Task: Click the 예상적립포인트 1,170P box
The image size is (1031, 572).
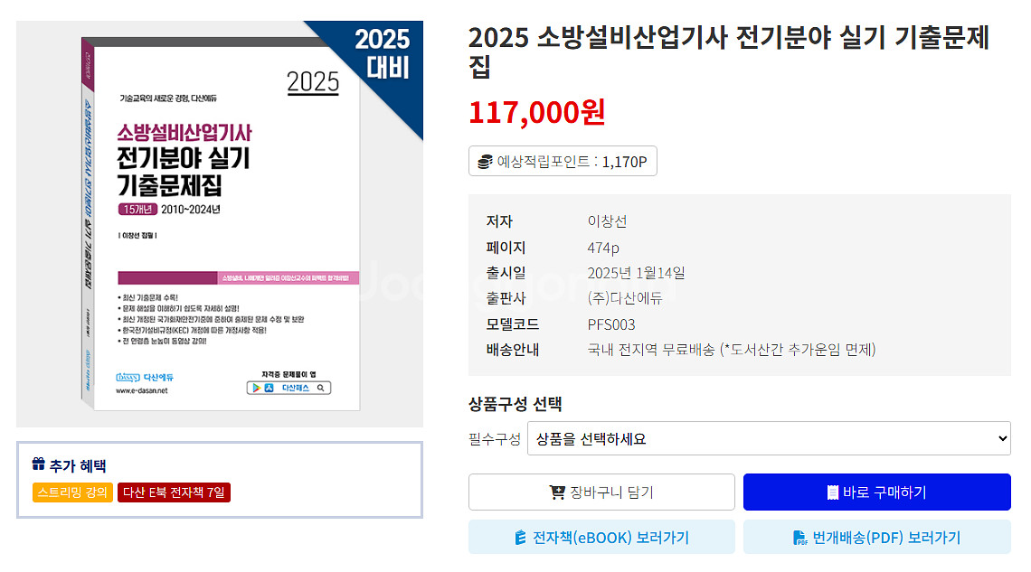Action: click(563, 162)
